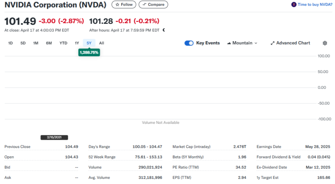Click the 2/15/2021 date marker

[x=54, y=137]
